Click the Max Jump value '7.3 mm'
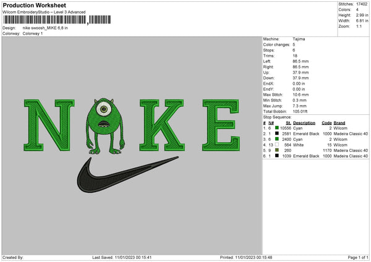Screen dimensions: 371x262 tap(299, 106)
